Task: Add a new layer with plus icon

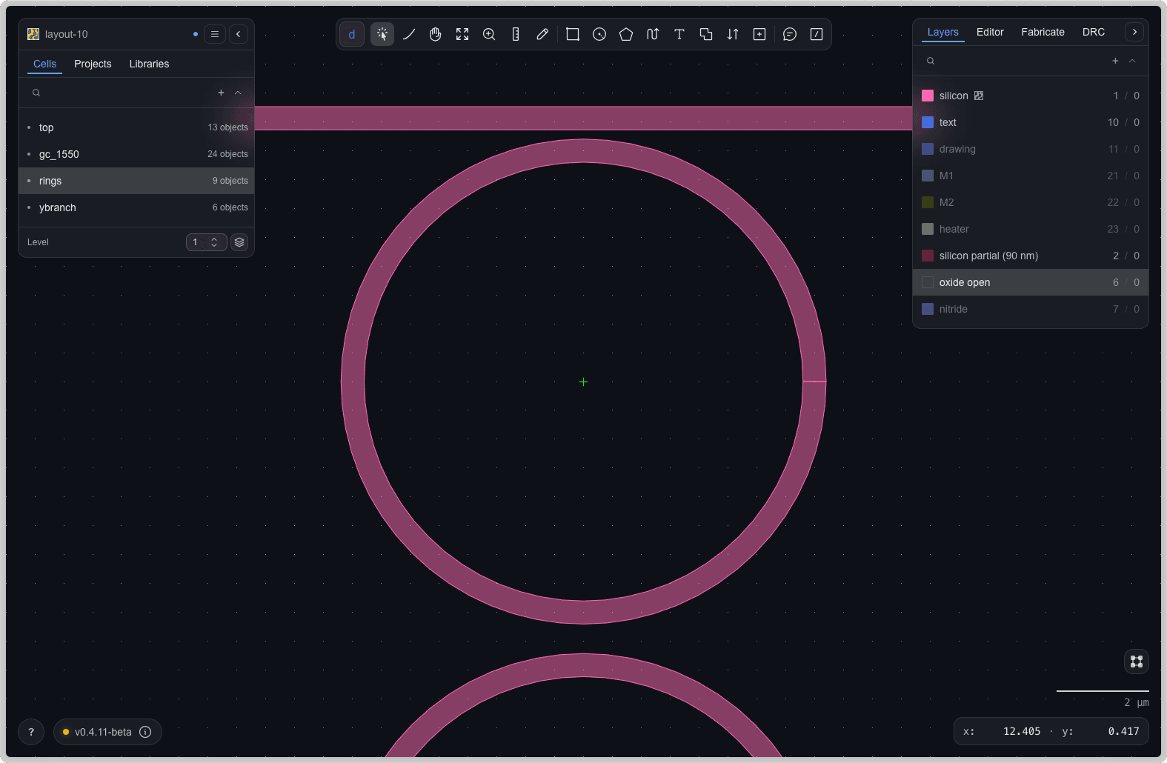Action: pos(1115,61)
